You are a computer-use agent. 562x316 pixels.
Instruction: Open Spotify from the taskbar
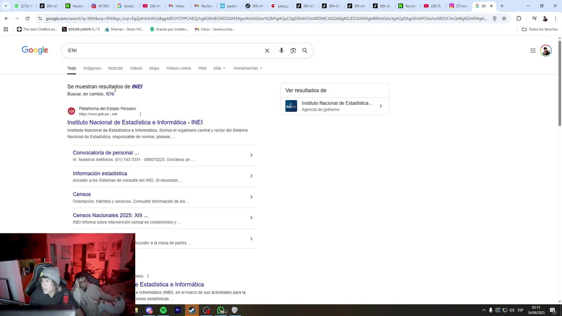(x=163, y=310)
